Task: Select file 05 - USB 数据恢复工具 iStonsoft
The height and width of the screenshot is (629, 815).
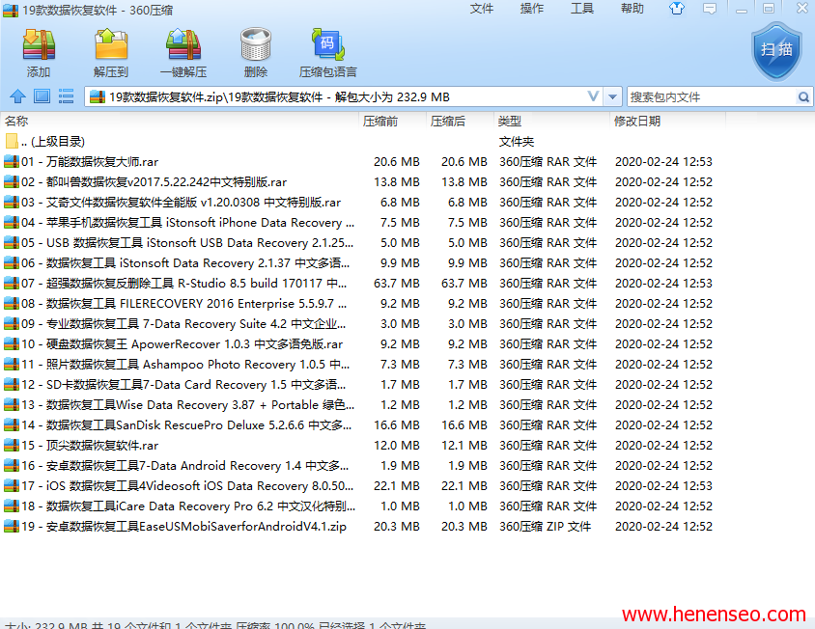Action: click(x=187, y=242)
